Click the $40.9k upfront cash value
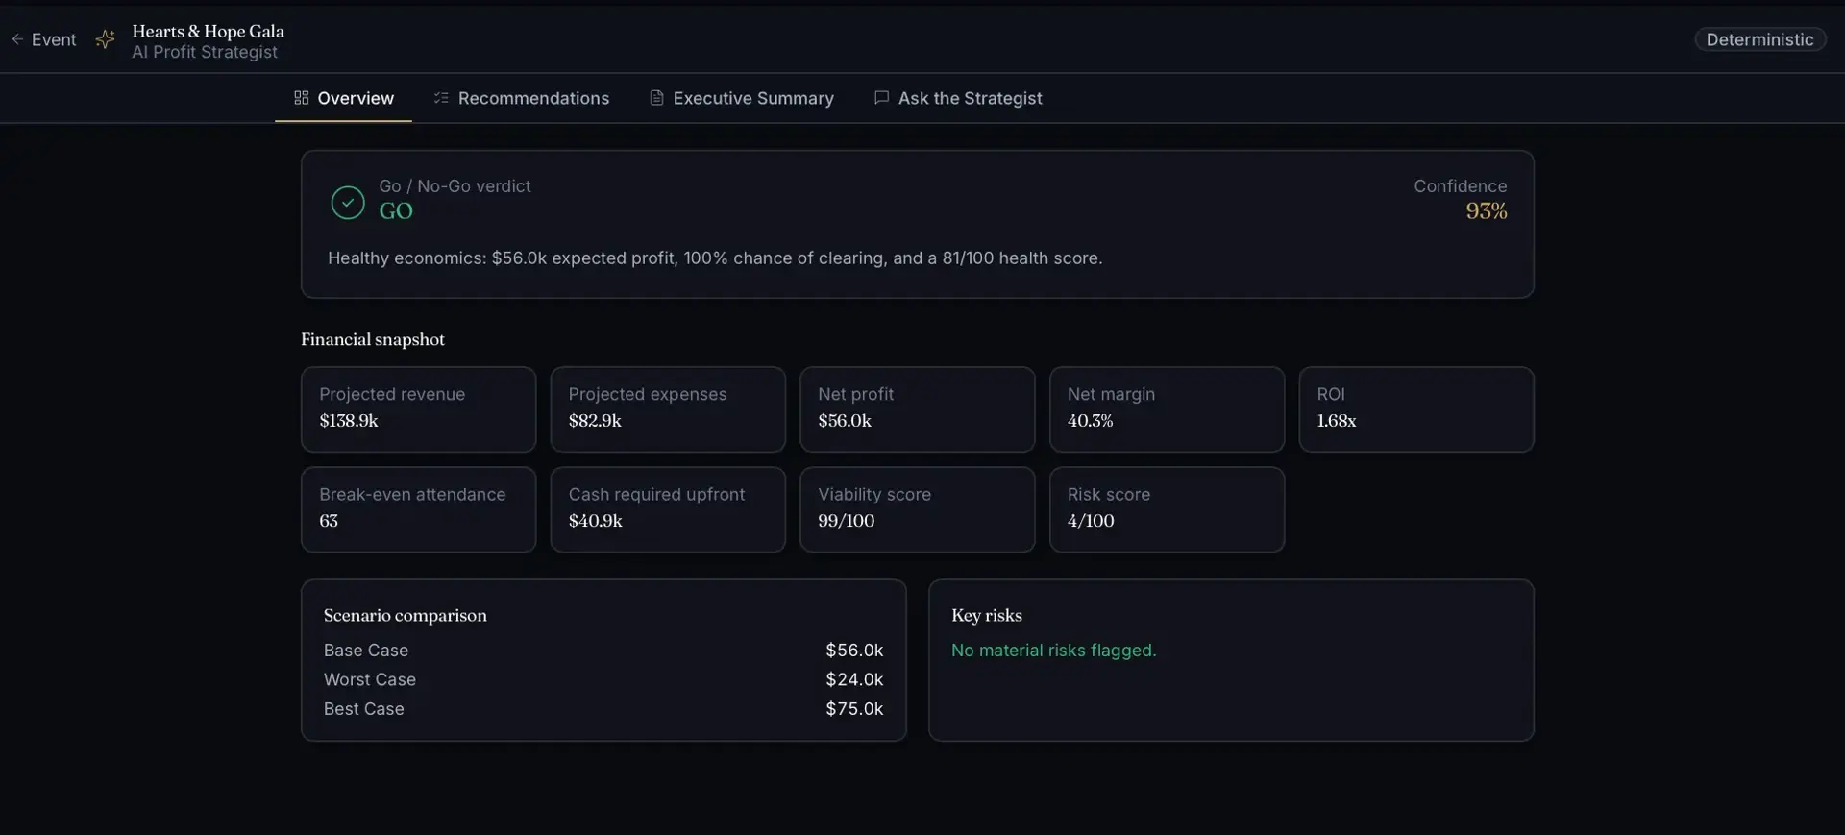Image resolution: width=1845 pixels, height=835 pixels. [x=595, y=521]
